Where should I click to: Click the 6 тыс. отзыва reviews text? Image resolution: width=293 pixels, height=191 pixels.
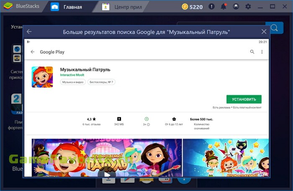[x=92, y=124]
